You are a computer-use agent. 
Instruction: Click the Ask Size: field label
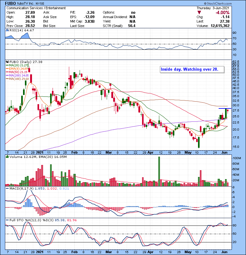(50, 17)
